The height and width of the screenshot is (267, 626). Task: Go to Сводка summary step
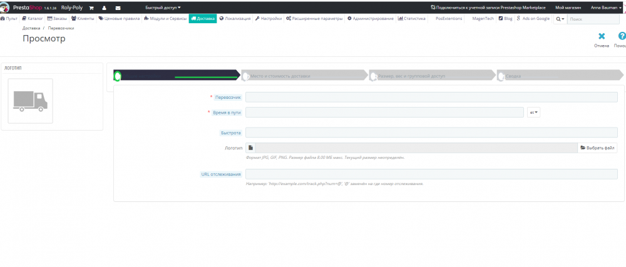[560, 75]
